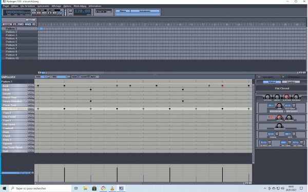The image size is (308, 192).
Task: Click the Attack knob
Action: coord(267,97)
